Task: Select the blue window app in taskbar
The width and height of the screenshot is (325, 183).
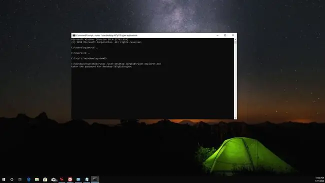Action: point(78,179)
